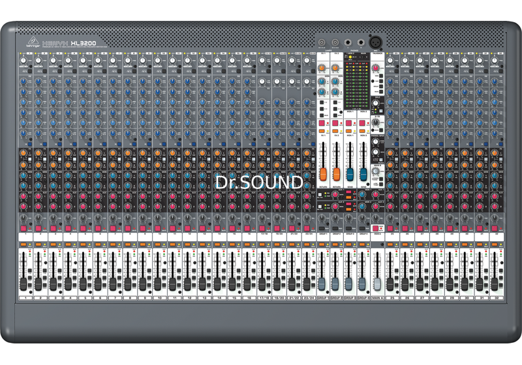Click channel 1 fader cap
Viewport: 522px width, 365px height.
point(23,284)
